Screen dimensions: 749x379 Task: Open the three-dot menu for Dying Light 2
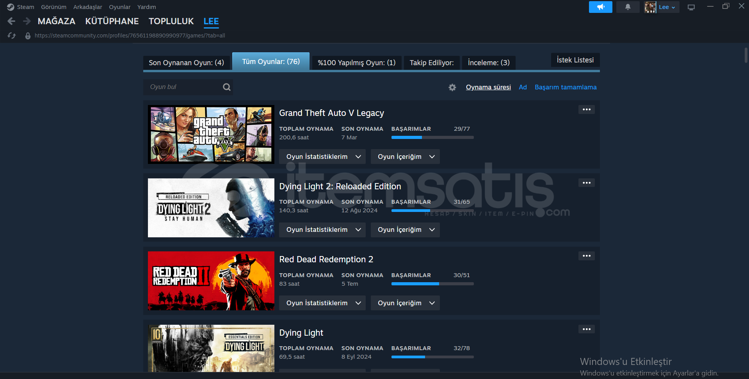[x=587, y=183]
